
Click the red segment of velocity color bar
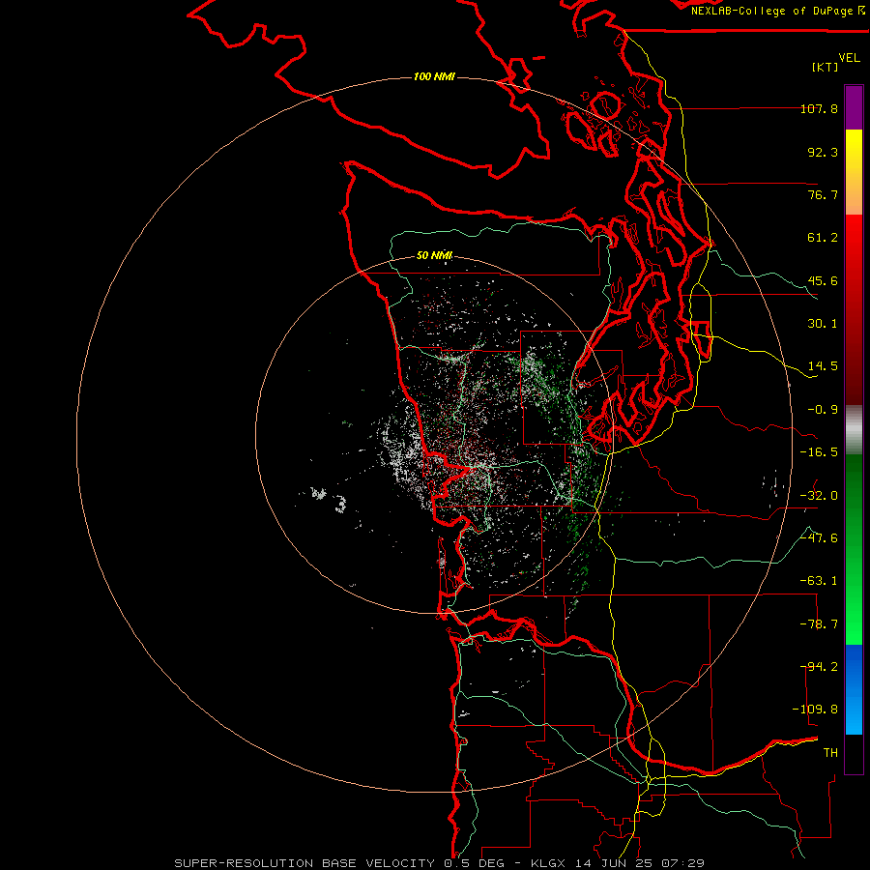[854, 309]
